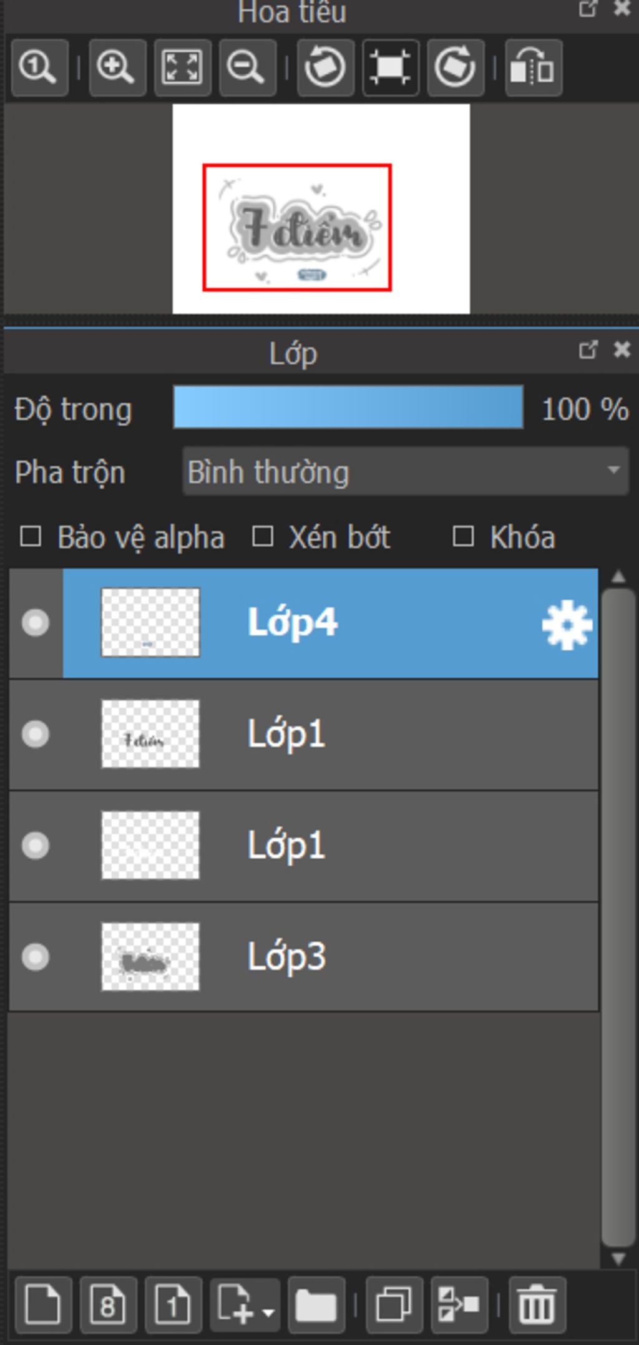Open Lớp4 layer settings gear
Screen dimensions: 639x1345
567,624
